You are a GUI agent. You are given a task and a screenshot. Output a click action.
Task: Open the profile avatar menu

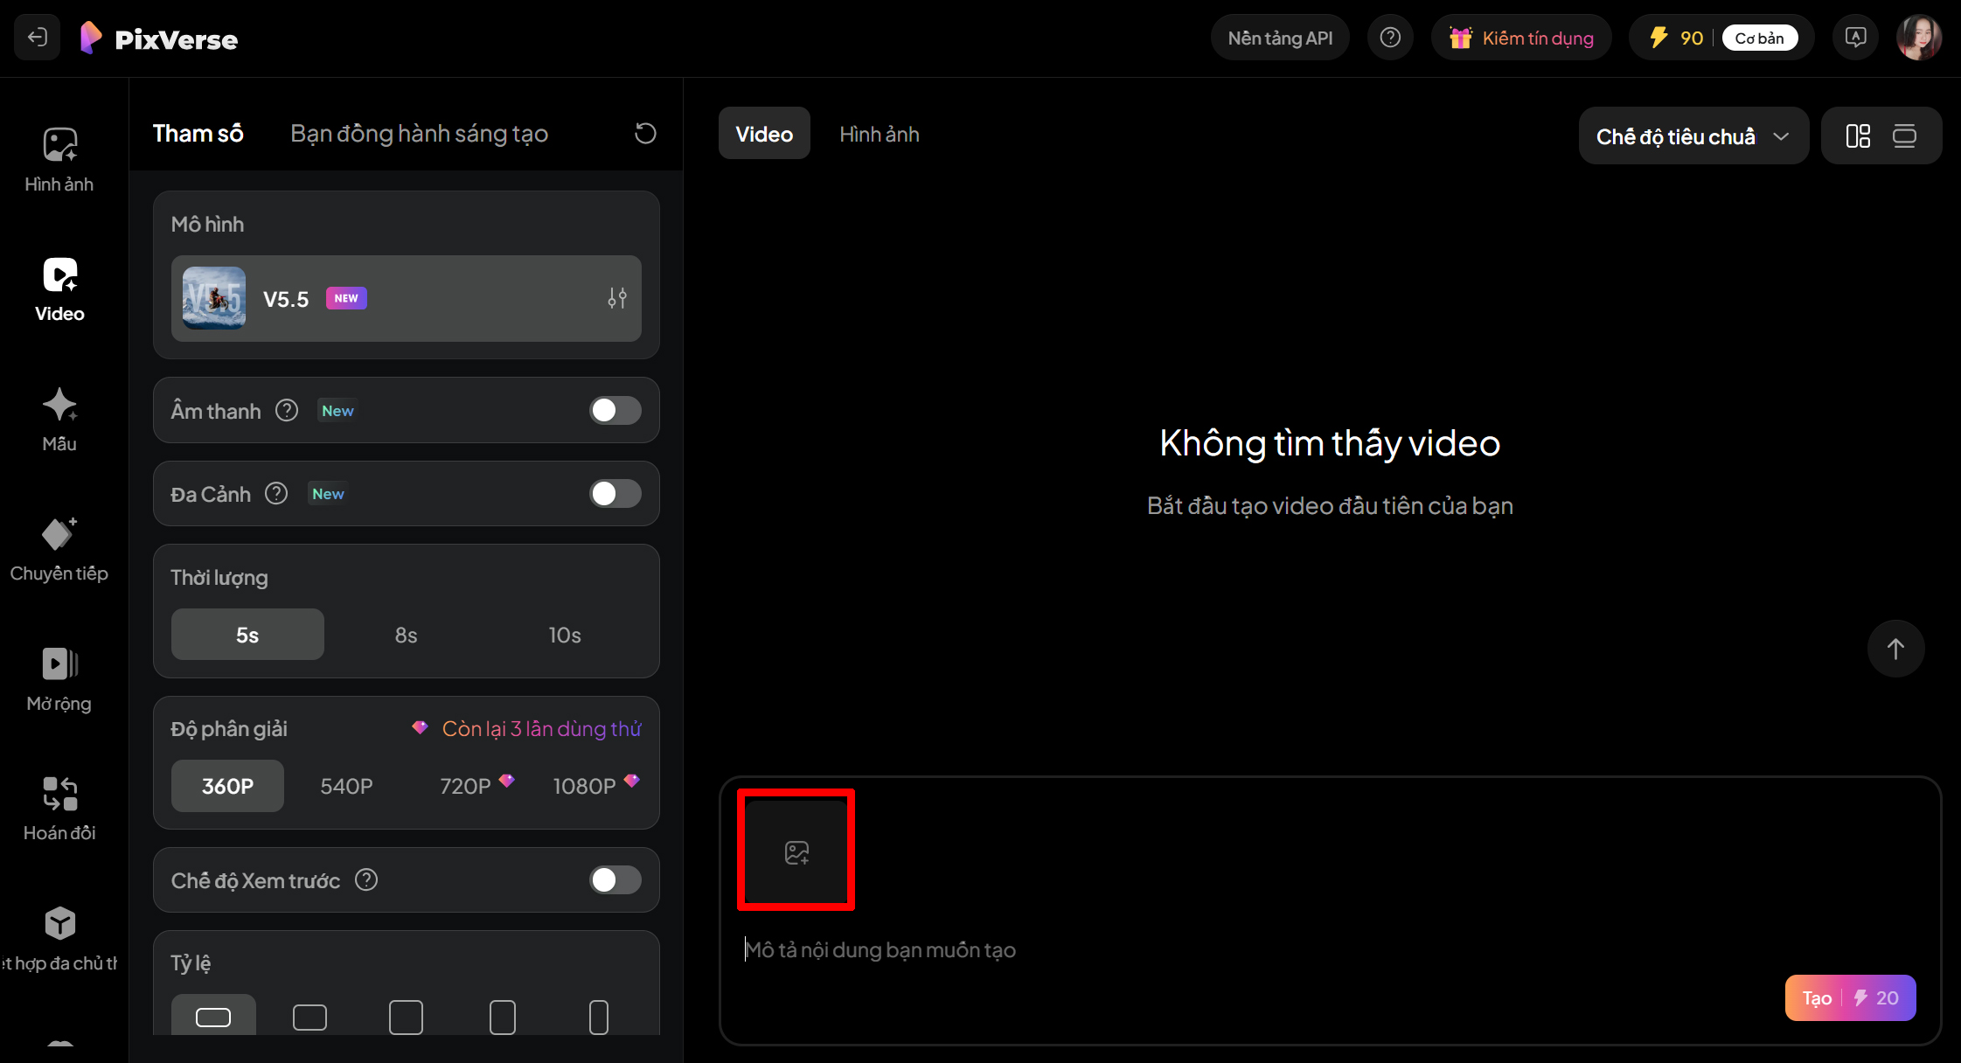[1920, 37]
